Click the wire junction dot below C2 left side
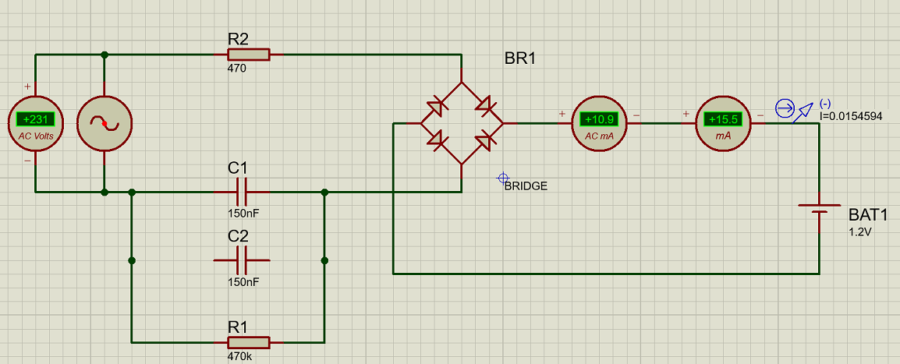 [132, 261]
